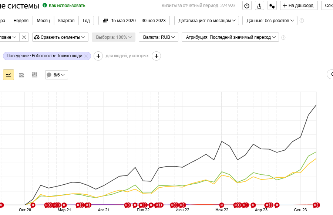The width and height of the screenshot is (333, 215).
Task: Select the 'Год' period tab
Action: pos(86,21)
